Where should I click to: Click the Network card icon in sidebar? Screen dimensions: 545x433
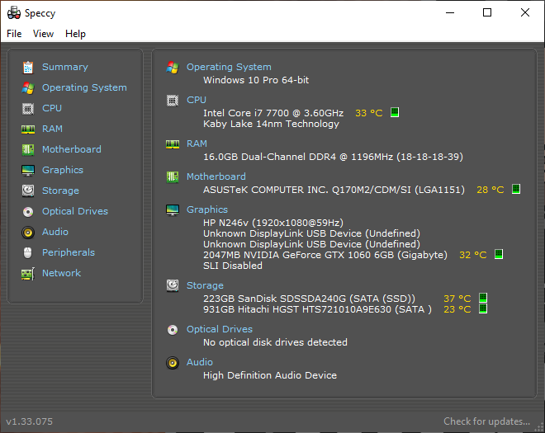click(x=28, y=274)
